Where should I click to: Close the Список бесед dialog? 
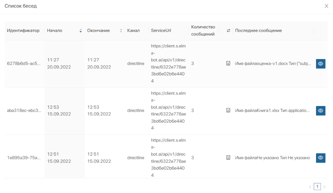click(x=326, y=6)
